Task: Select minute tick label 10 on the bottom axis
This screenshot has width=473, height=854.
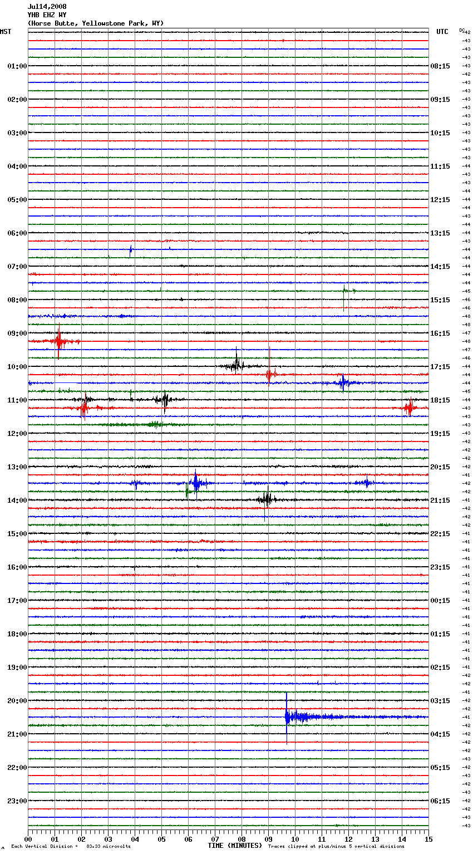Action: coord(295,839)
